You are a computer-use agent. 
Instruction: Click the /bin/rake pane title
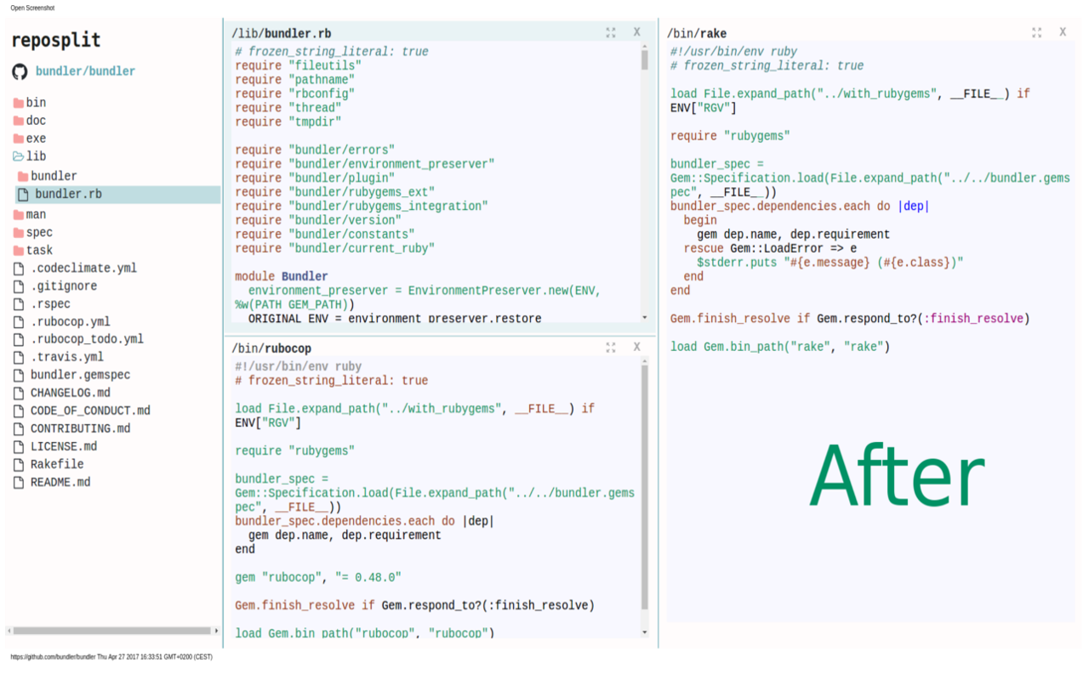point(697,33)
